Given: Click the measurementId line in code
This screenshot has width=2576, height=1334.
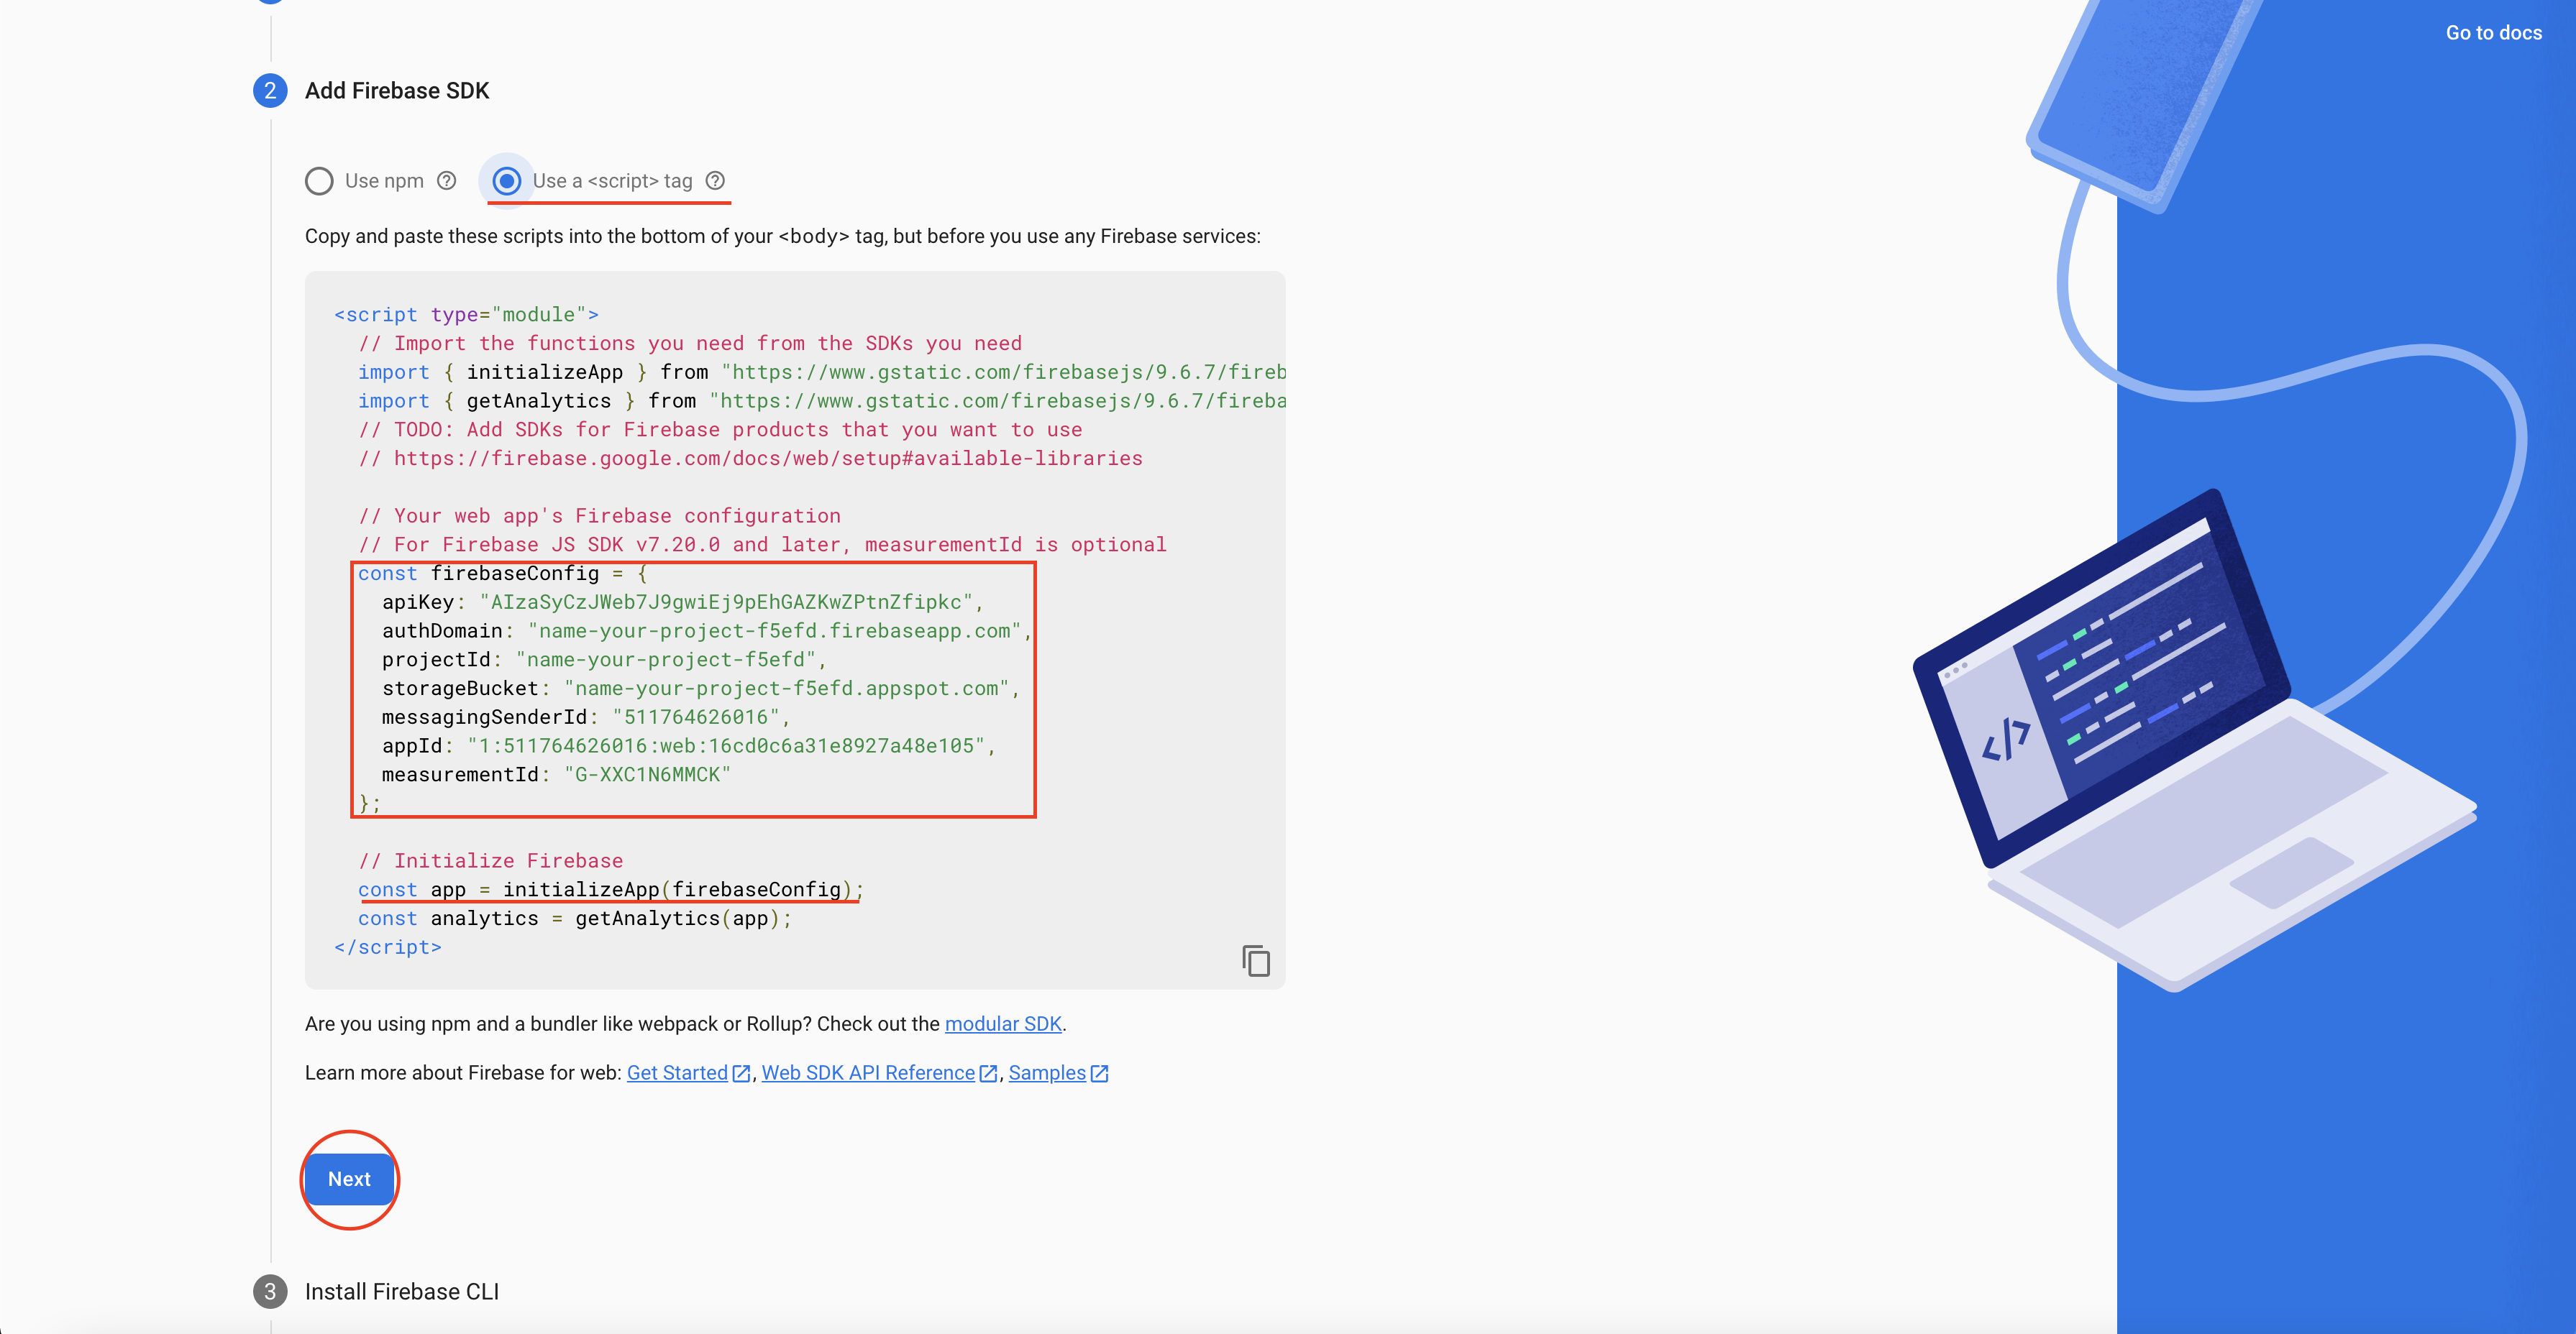Looking at the screenshot, I should coord(556,774).
